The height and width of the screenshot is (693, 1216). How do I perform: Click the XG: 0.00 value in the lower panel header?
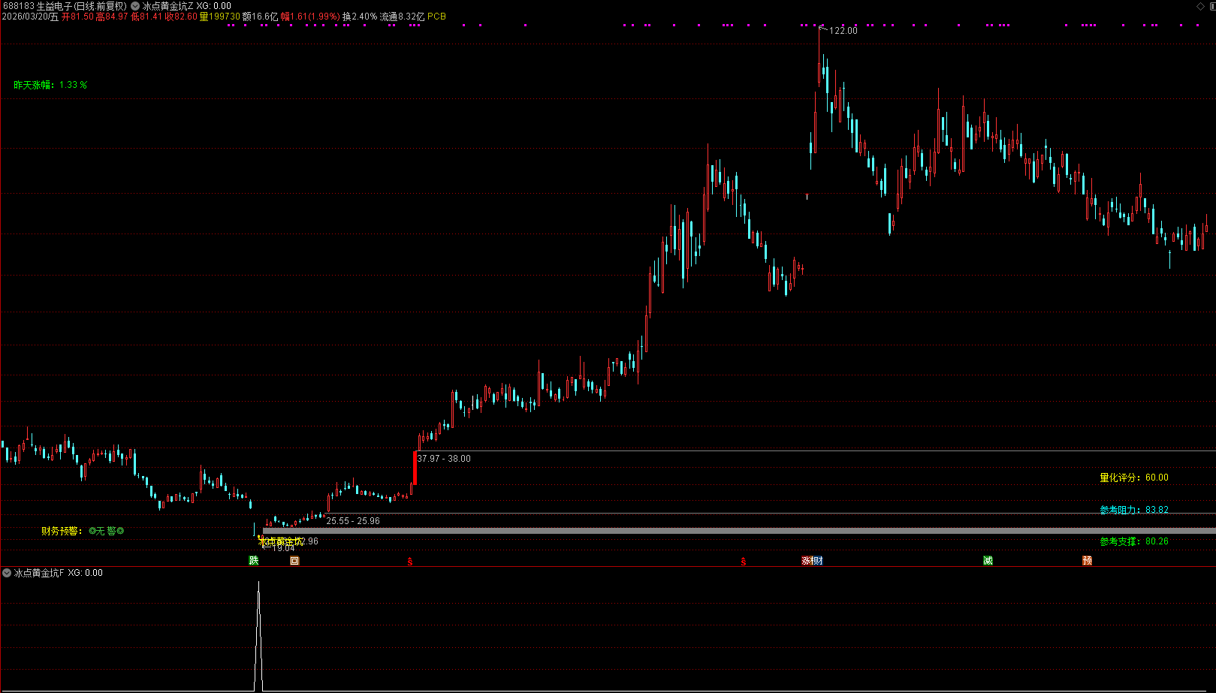coord(85,573)
